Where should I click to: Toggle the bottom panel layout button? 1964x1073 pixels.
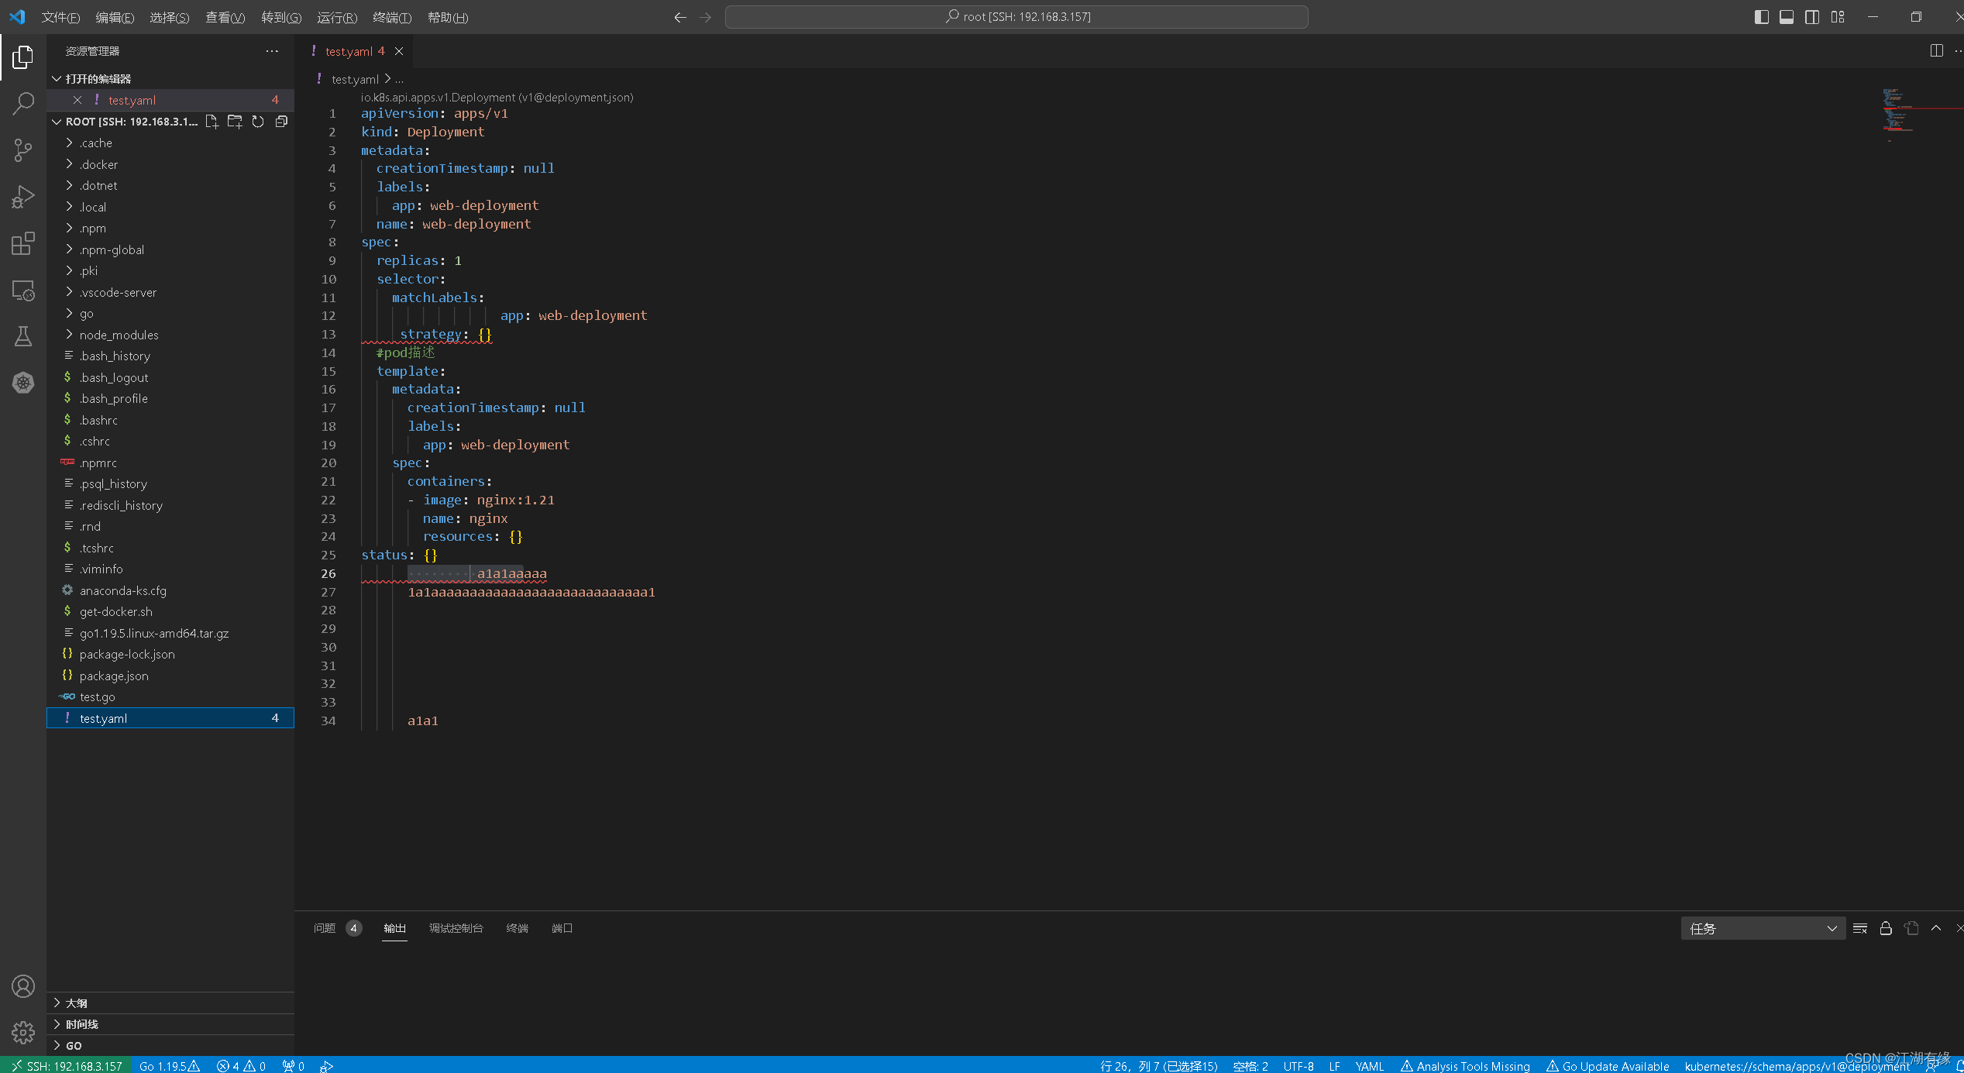(1787, 17)
